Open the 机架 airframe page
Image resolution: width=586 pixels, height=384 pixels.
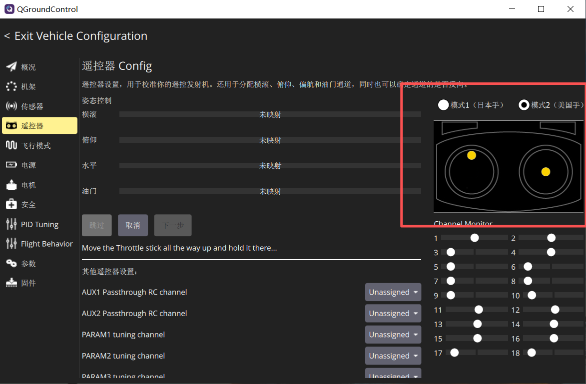pyautogui.click(x=39, y=86)
